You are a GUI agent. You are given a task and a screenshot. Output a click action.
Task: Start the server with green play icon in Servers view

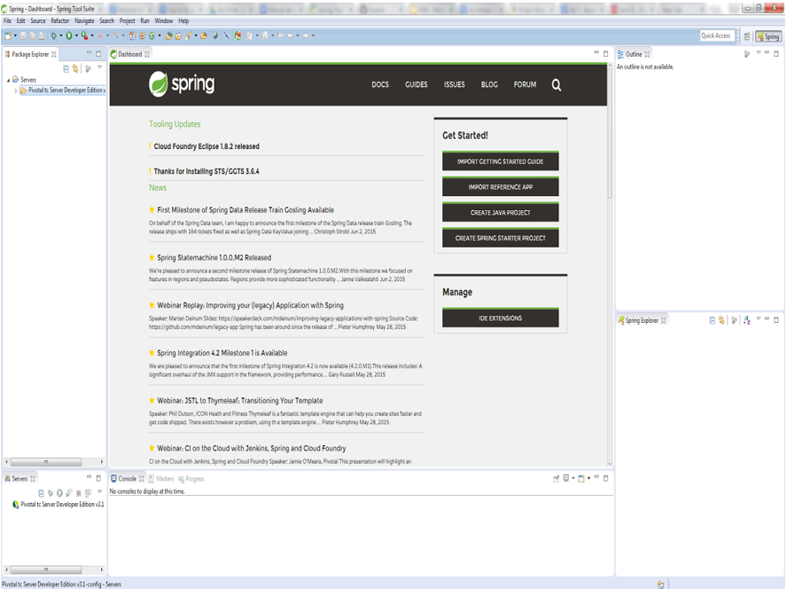(59, 493)
